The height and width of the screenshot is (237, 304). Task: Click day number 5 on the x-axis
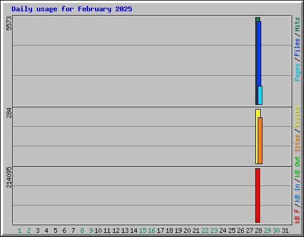coord(55,230)
